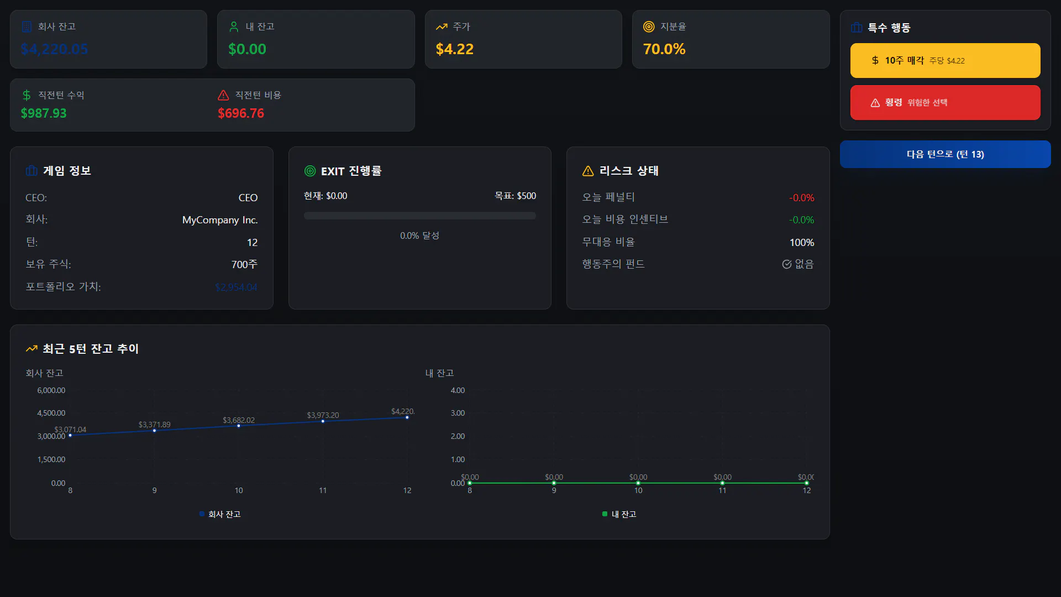Sell 10 shares with the 10주 매각 button

(945, 60)
